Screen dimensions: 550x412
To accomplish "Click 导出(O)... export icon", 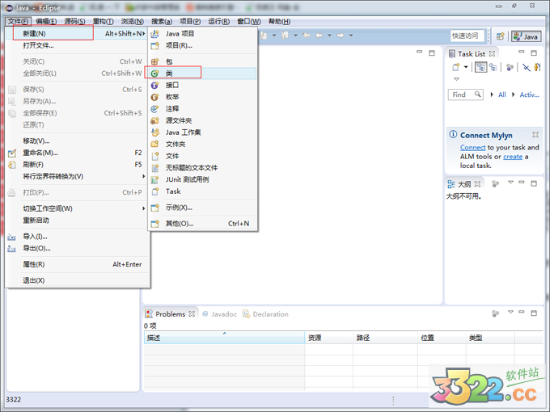I will [x=12, y=249].
